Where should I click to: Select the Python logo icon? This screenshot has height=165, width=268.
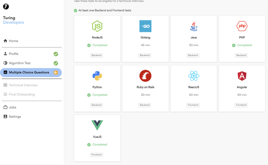click(x=97, y=76)
